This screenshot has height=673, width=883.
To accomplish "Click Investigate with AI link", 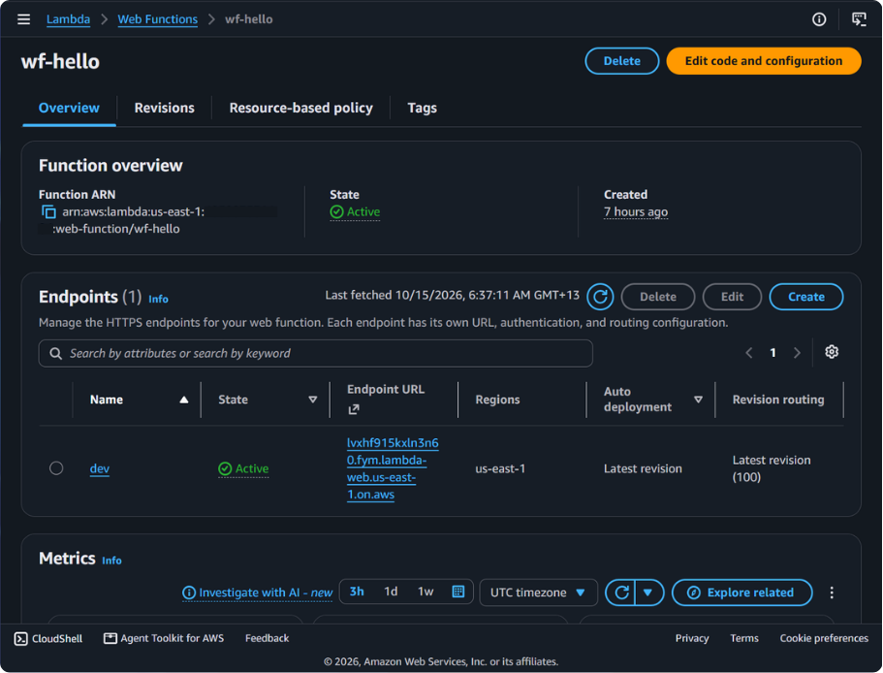I will pyautogui.click(x=258, y=593).
